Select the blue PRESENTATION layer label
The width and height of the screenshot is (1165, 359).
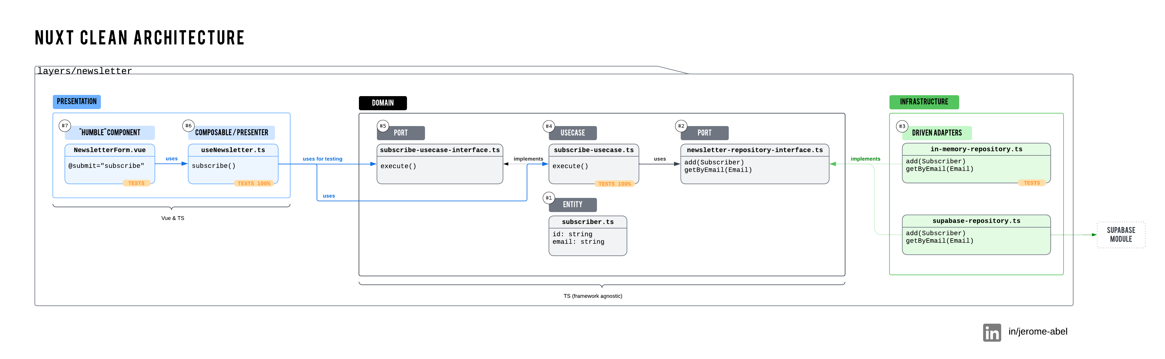(x=77, y=102)
